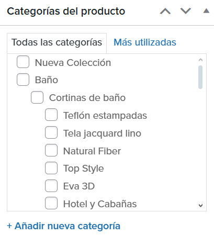Screen dimensions: 214x247
Task: Tick the Baño category checkbox
Action: click(23, 80)
